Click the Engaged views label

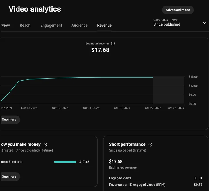tap(120, 178)
